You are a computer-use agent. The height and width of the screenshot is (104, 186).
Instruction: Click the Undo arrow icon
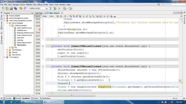point(21,8)
